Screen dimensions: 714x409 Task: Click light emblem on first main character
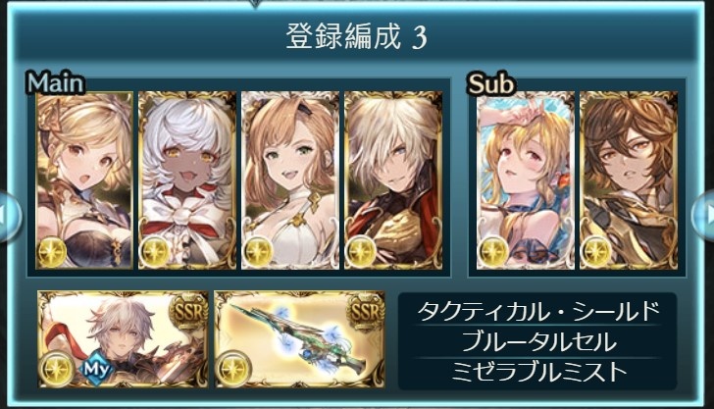tap(52, 252)
